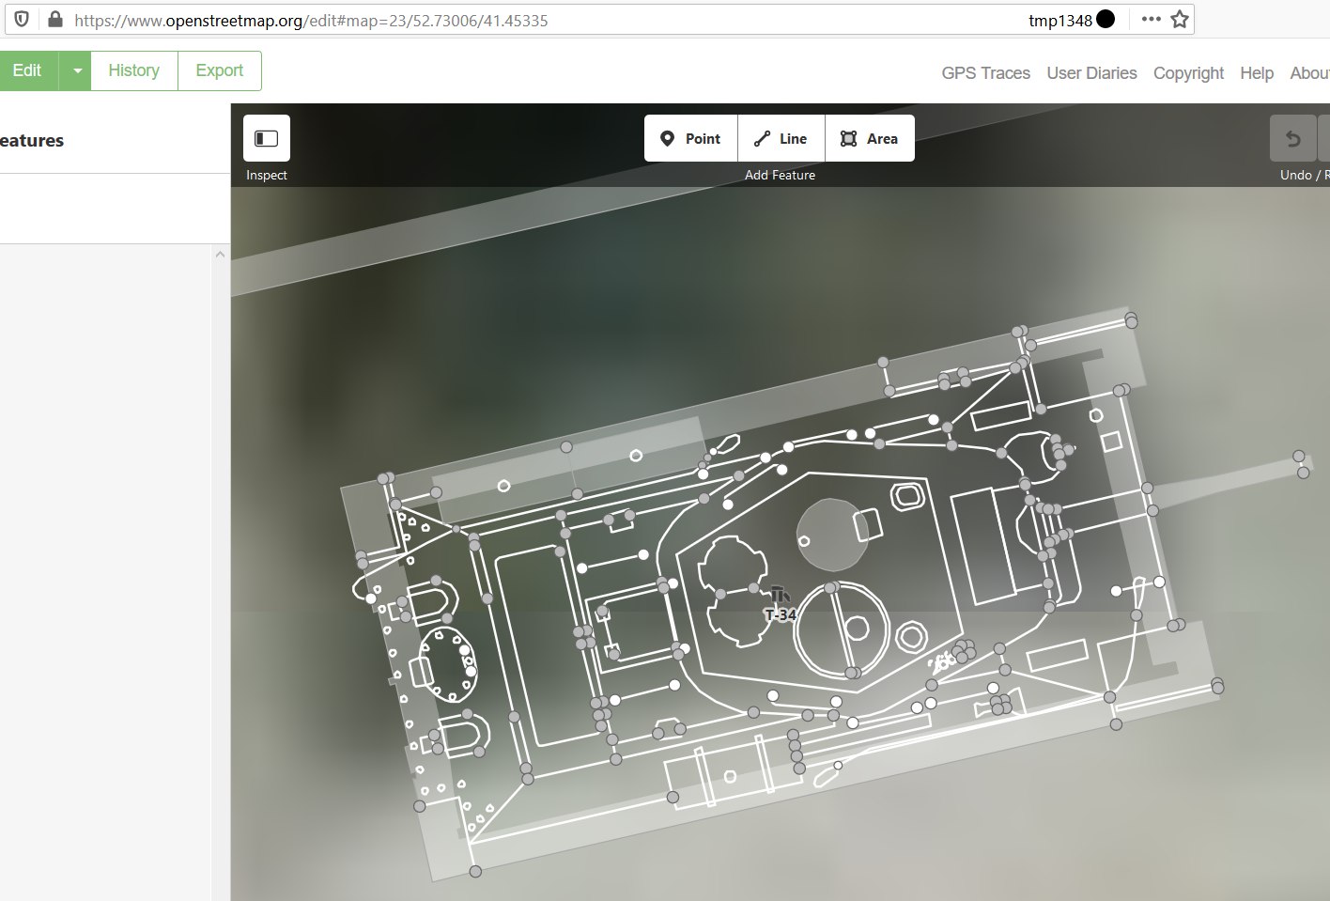Open the Help link

pyautogui.click(x=1257, y=73)
